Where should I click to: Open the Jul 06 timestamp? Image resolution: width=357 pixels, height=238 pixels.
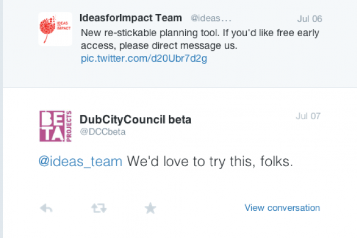[x=310, y=19]
